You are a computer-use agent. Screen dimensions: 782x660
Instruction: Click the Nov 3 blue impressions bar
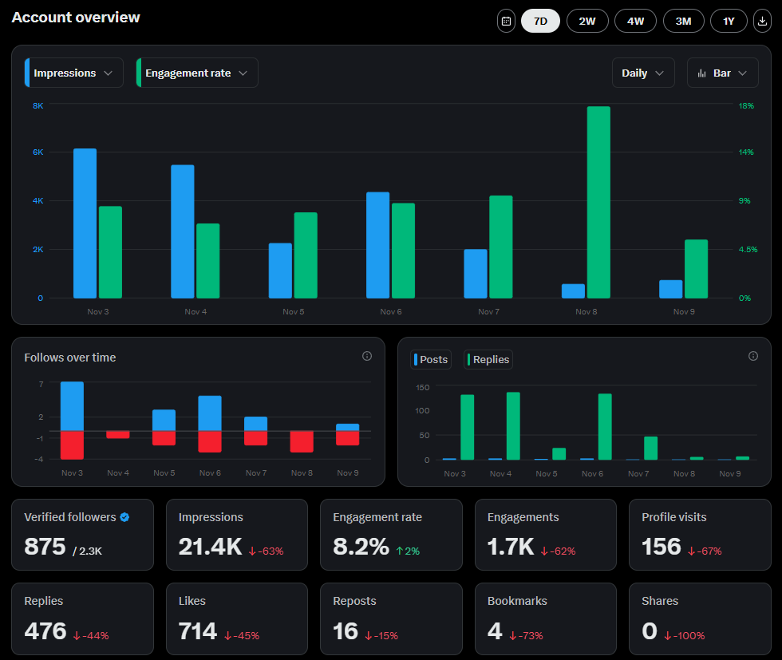85,223
